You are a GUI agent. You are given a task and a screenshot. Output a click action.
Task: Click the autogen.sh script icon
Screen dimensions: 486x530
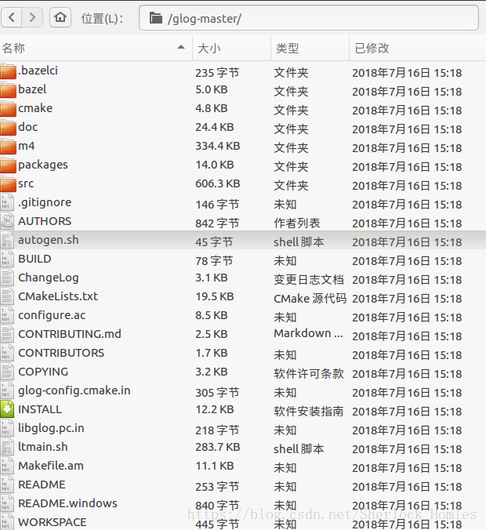[x=7, y=240]
